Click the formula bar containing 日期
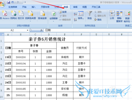 pos(88,30)
